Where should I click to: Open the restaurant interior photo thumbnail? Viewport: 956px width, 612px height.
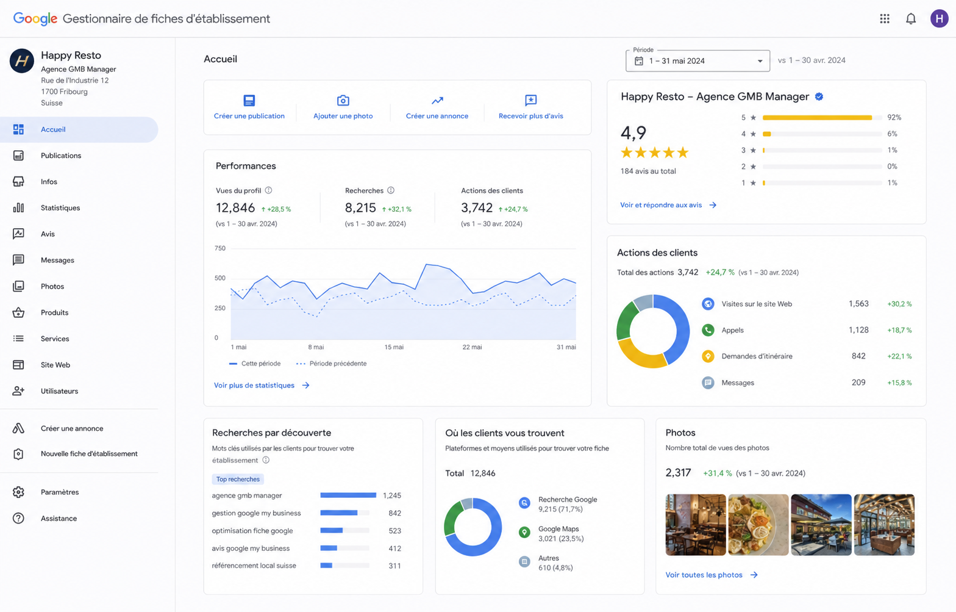(696, 525)
